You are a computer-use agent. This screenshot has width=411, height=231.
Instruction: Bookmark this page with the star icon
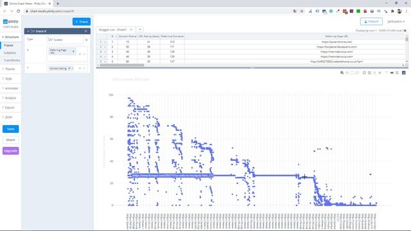click(302, 12)
